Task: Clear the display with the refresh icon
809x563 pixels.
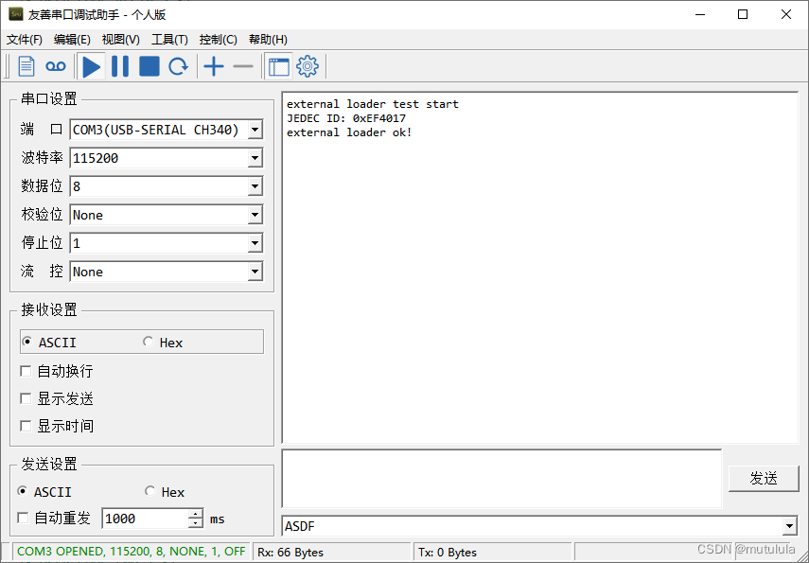Action: (x=180, y=66)
